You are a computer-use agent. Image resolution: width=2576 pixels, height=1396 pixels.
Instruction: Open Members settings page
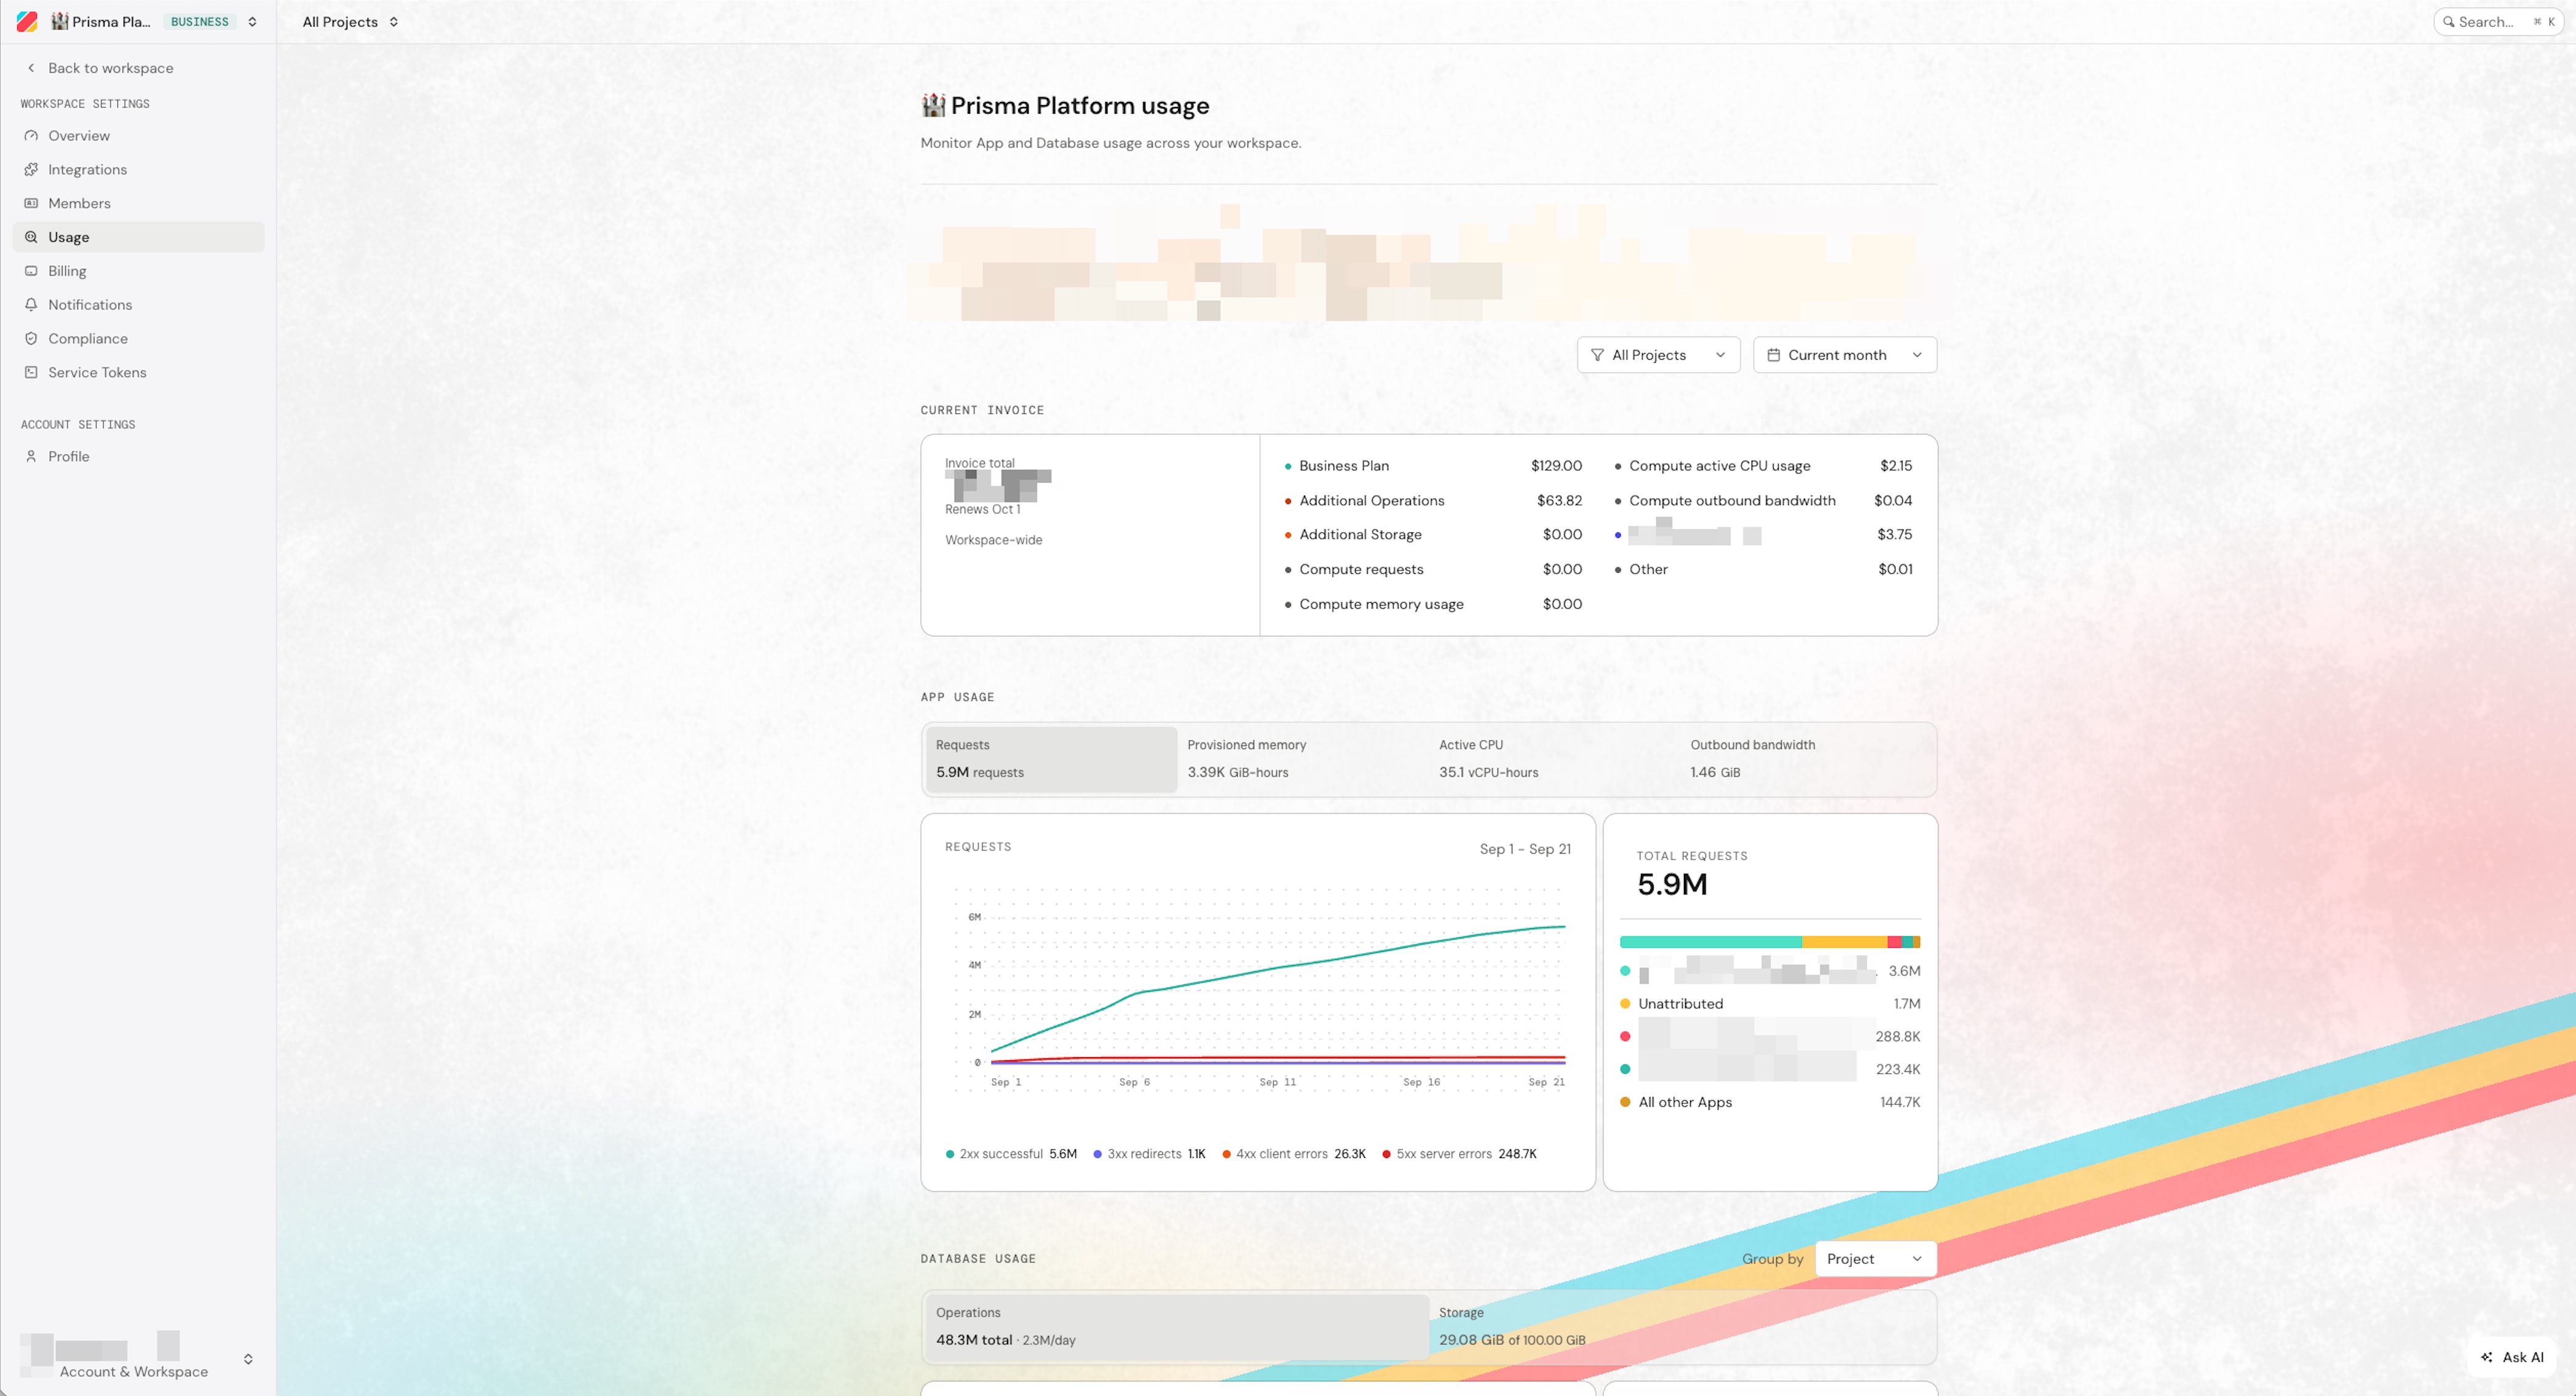138,203
